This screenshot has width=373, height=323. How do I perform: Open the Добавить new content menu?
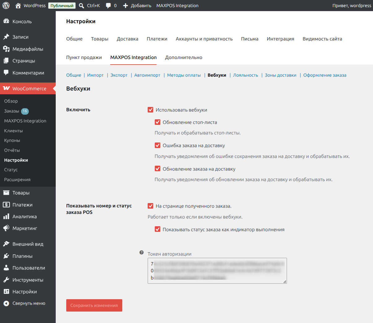137,6
